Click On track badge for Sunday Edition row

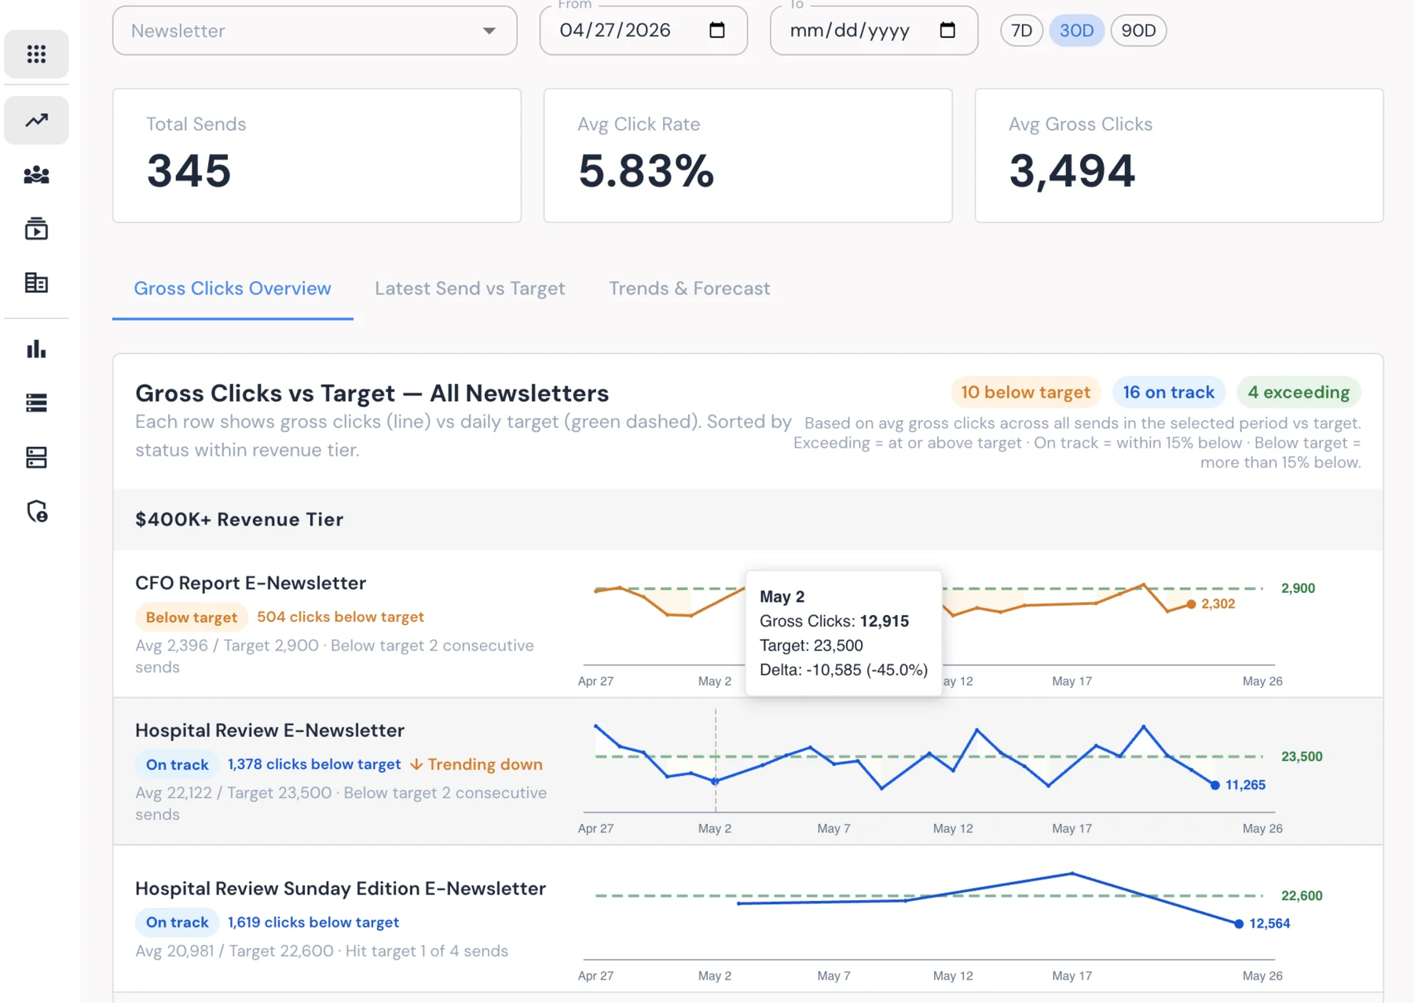pos(178,923)
